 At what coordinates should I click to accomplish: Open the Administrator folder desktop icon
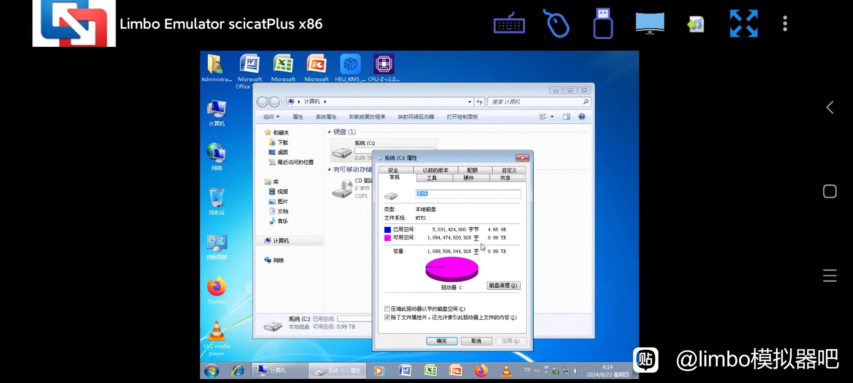(x=216, y=68)
